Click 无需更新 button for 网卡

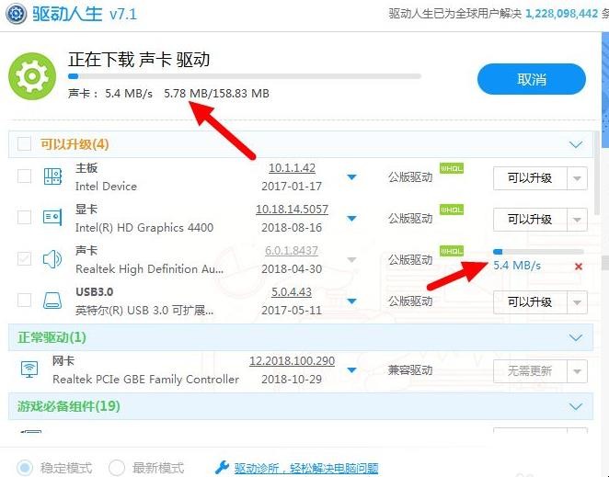530,371
